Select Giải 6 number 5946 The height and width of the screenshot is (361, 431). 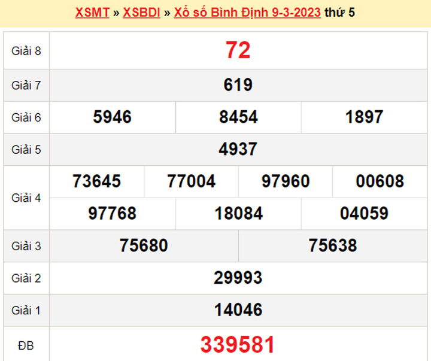112,117
